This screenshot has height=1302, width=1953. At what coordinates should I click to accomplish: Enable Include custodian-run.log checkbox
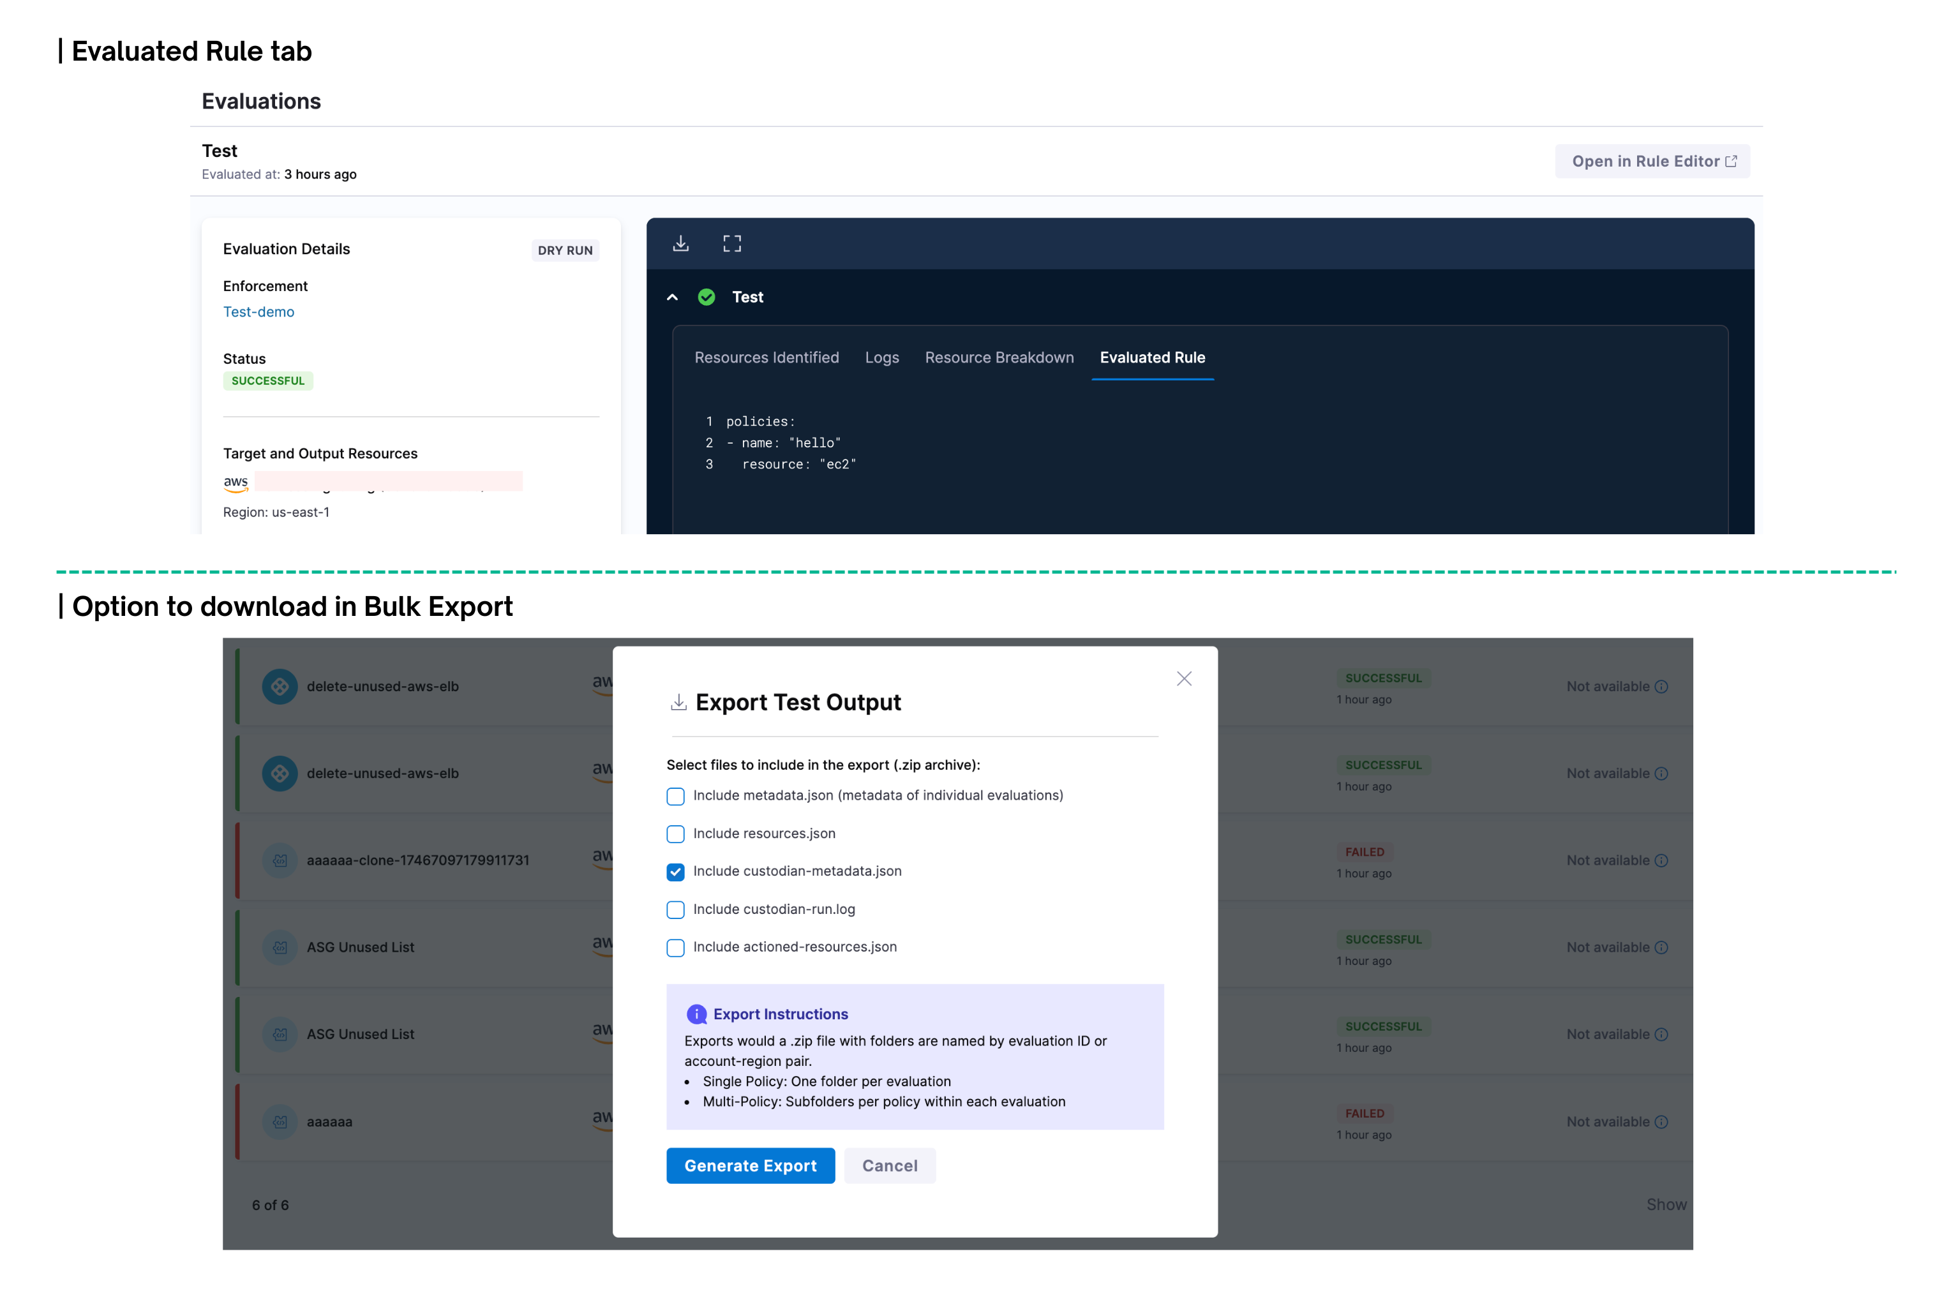676,910
